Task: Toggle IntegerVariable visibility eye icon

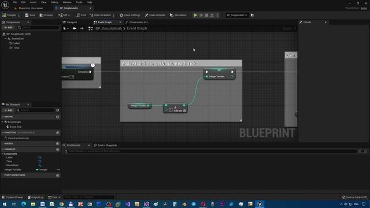Action: 58,170
